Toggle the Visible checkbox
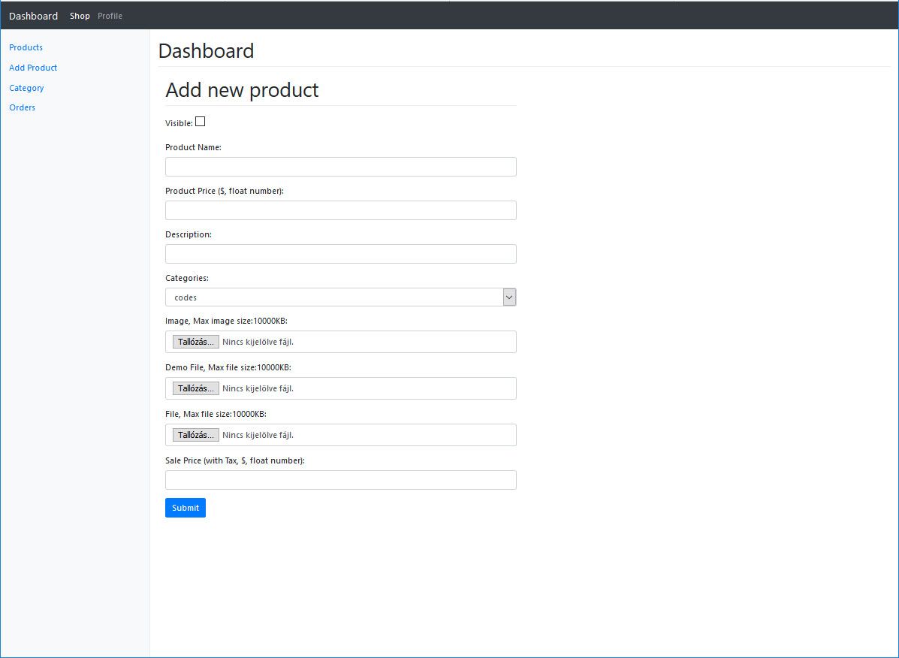The width and height of the screenshot is (899, 658). [x=201, y=122]
